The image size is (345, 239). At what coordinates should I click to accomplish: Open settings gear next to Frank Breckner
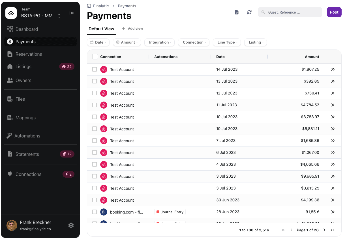pyautogui.click(x=71, y=225)
